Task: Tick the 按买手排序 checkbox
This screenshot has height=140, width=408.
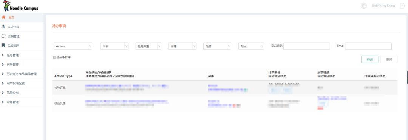Action: coord(54,57)
